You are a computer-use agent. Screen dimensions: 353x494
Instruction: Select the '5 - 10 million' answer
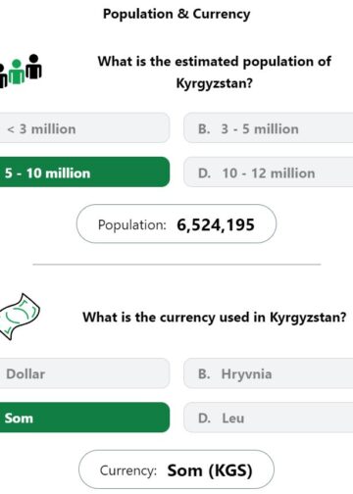pos(84,173)
